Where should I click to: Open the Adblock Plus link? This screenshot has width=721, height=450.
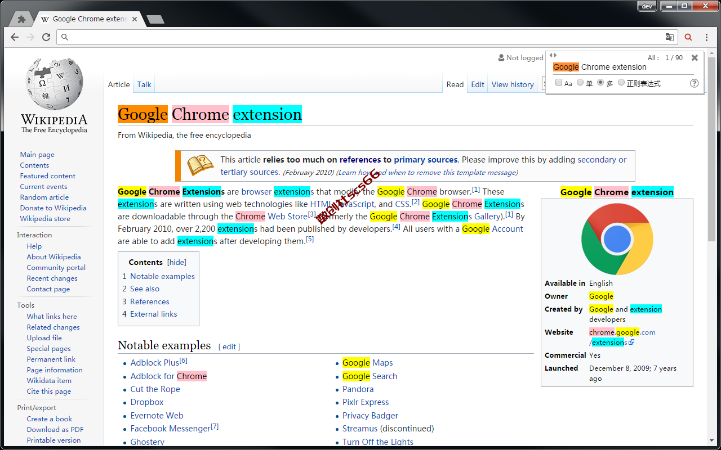tap(155, 363)
